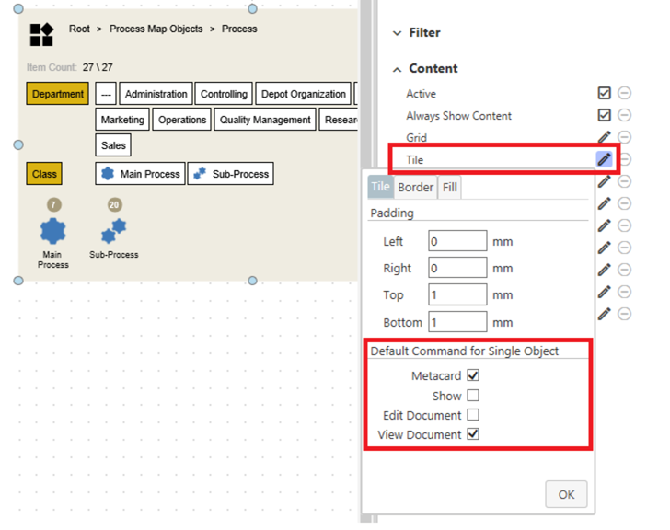The width and height of the screenshot is (670, 530).
Task: Click the four-squares logo icon near Root
Action: (41, 35)
